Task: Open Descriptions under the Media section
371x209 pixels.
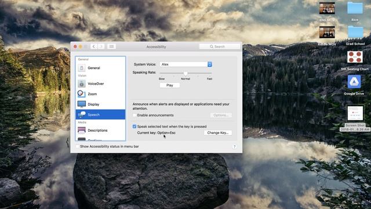Action: (100, 130)
